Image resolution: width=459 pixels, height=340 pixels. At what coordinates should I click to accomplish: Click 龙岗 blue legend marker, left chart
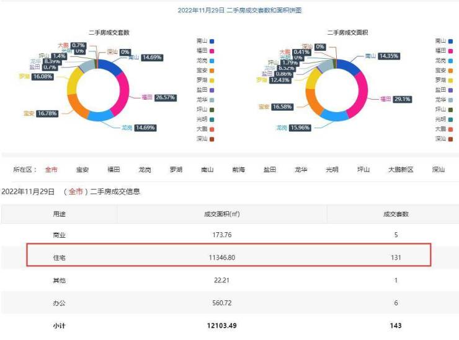(212, 61)
